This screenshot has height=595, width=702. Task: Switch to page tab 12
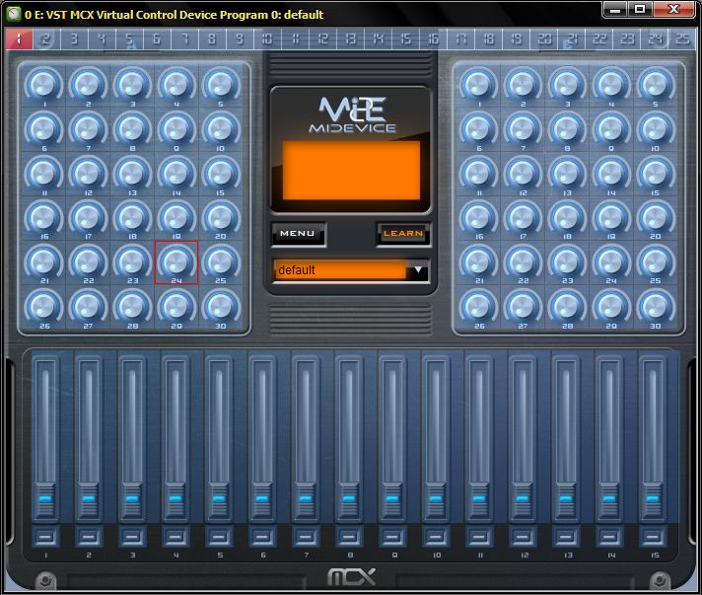click(x=322, y=39)
